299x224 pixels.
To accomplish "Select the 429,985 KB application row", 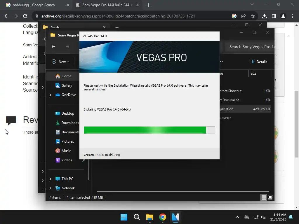I will 245,109.
